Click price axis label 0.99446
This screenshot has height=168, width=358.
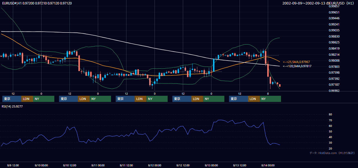coord(334,18)
